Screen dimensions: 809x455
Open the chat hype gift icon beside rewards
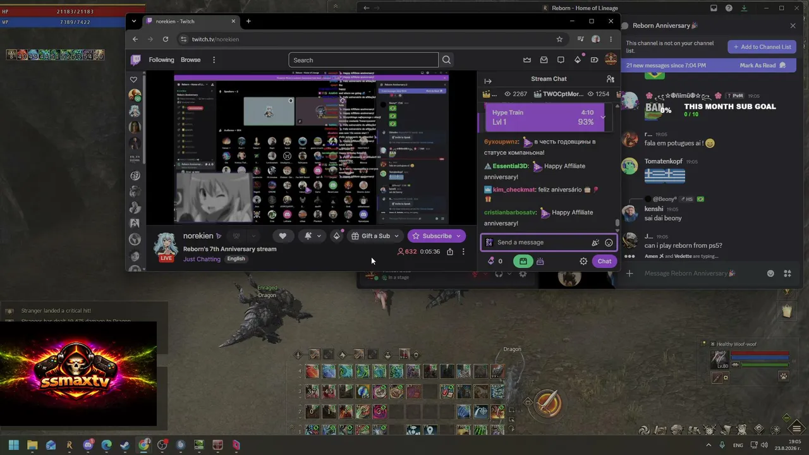pos(540,261)
